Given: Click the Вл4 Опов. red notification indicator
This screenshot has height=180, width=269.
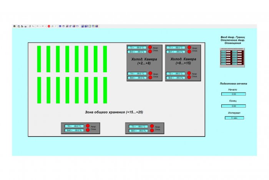Looking at the screenshot, I should click(x=150, y=77).
